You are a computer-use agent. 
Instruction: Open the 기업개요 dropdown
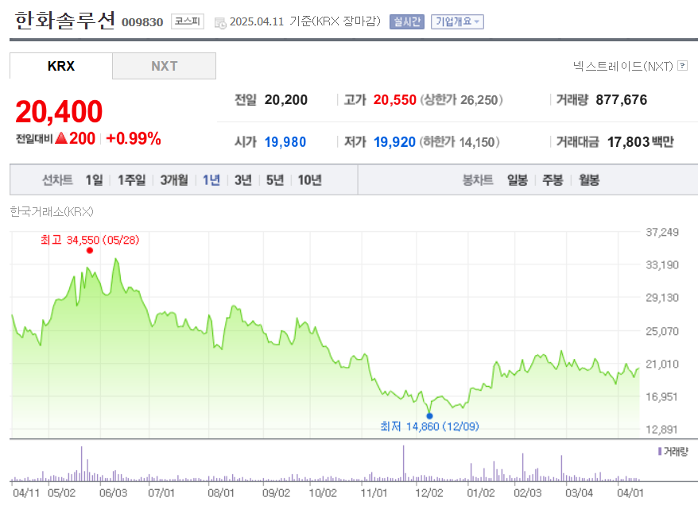pyautogui.click(x=457, y=21)
